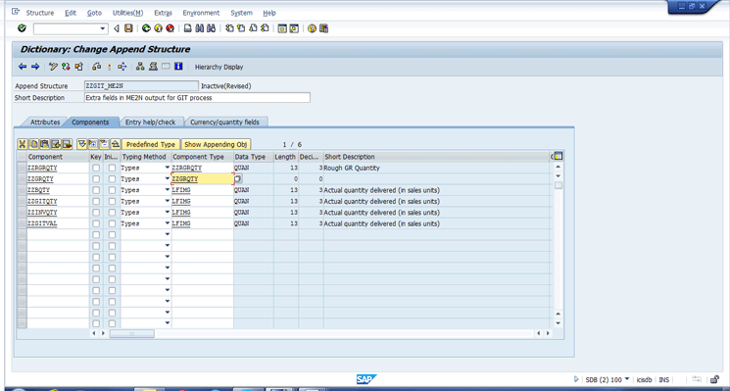Click the Activate matchstick icon

110,67
